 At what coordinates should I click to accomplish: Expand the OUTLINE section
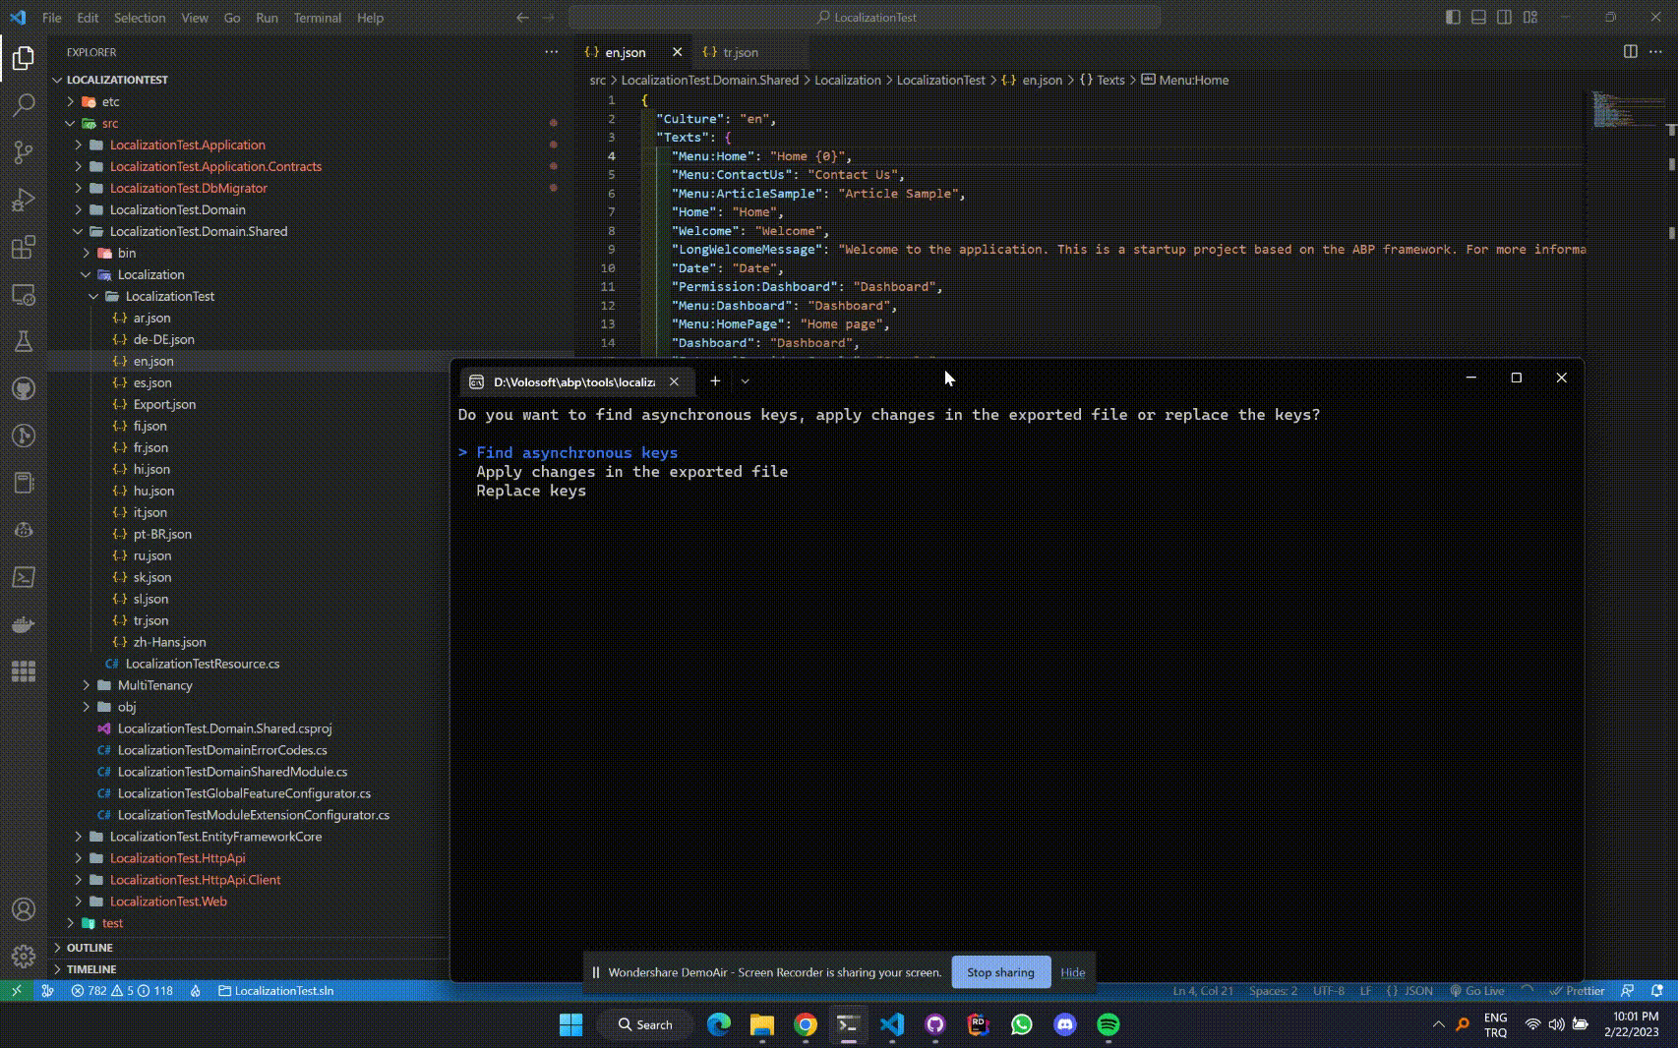point(90,948)
